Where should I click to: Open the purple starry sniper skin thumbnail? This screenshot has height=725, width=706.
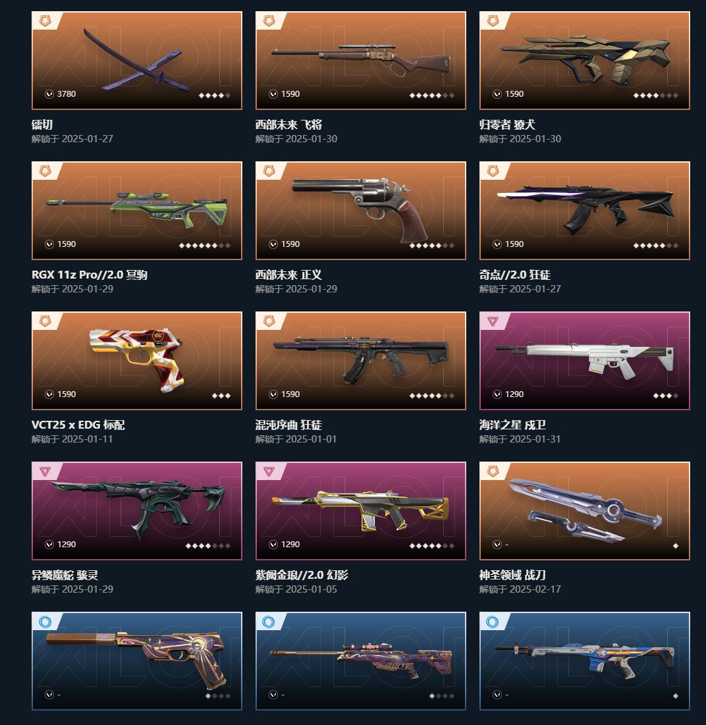[x=361, y=660]
